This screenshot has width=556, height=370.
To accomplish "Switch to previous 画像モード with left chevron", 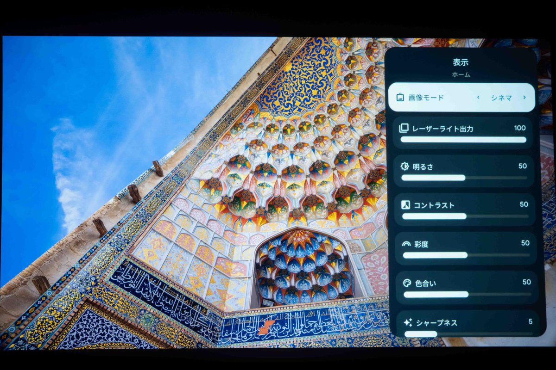I will click(x=479, y=98).
